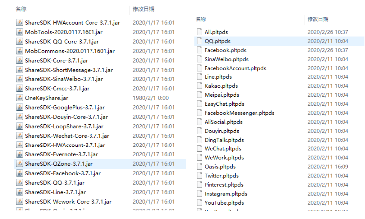Select Instagram.pltpds file name
Image resolution: width=365 pixels, height=219 pixels.
point(226,194)
